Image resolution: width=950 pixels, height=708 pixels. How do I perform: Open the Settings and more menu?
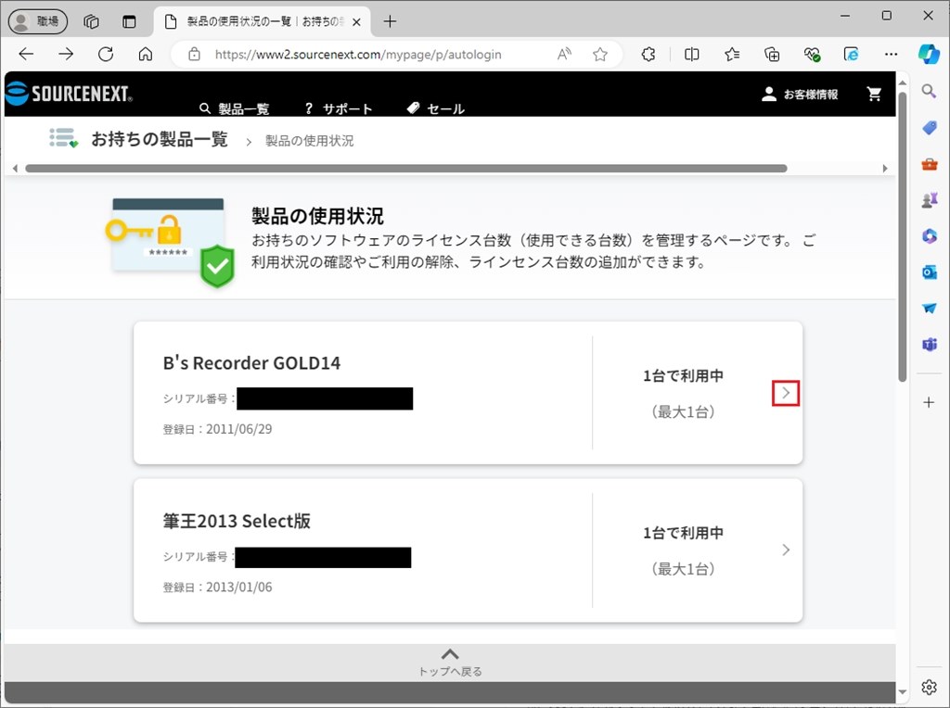pos(892,55)
